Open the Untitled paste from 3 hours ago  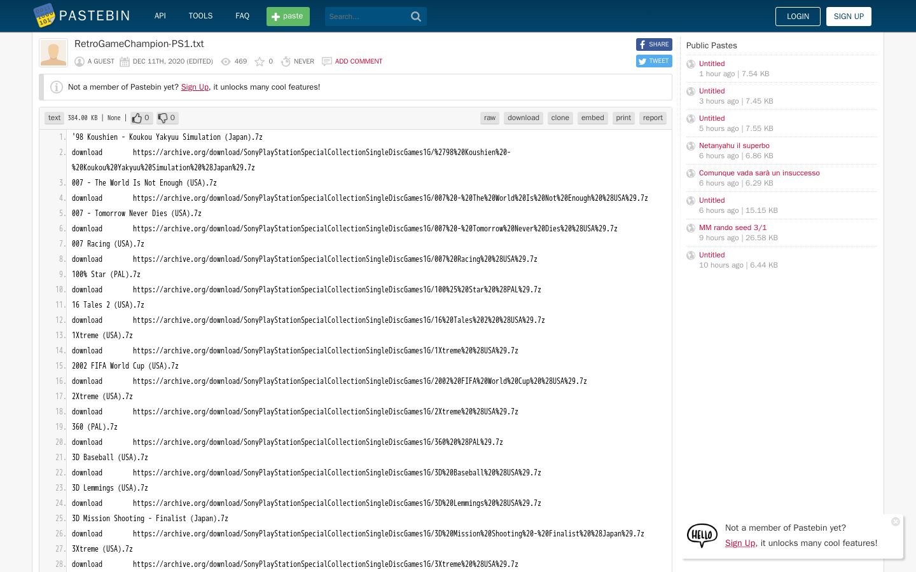click(x=712, y=91)
